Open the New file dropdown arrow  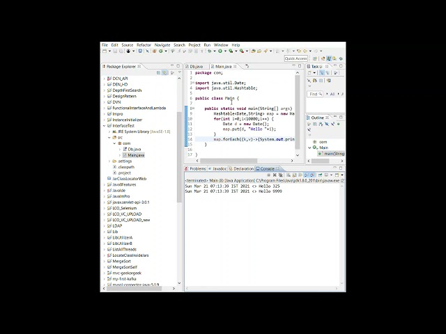click(x=110, y=51)
